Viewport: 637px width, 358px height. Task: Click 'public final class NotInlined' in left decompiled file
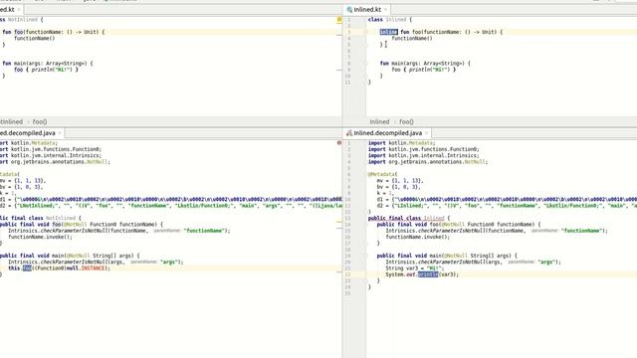click(x=38, y=218)
